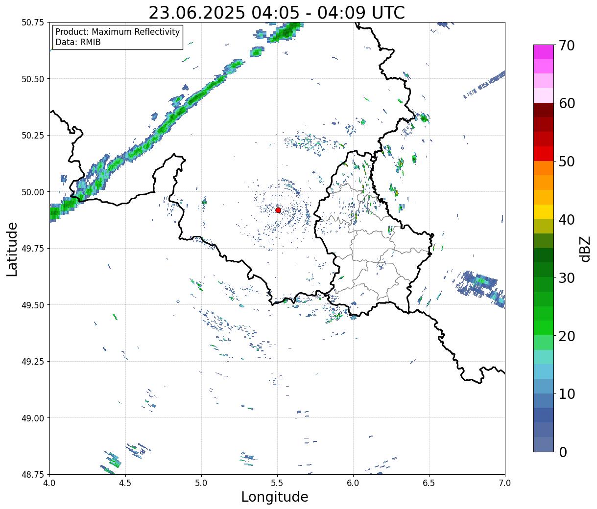Click the bright red colorbar segment above 50
Viewport: 597px width, 509px height.
(x=544, y=153)
